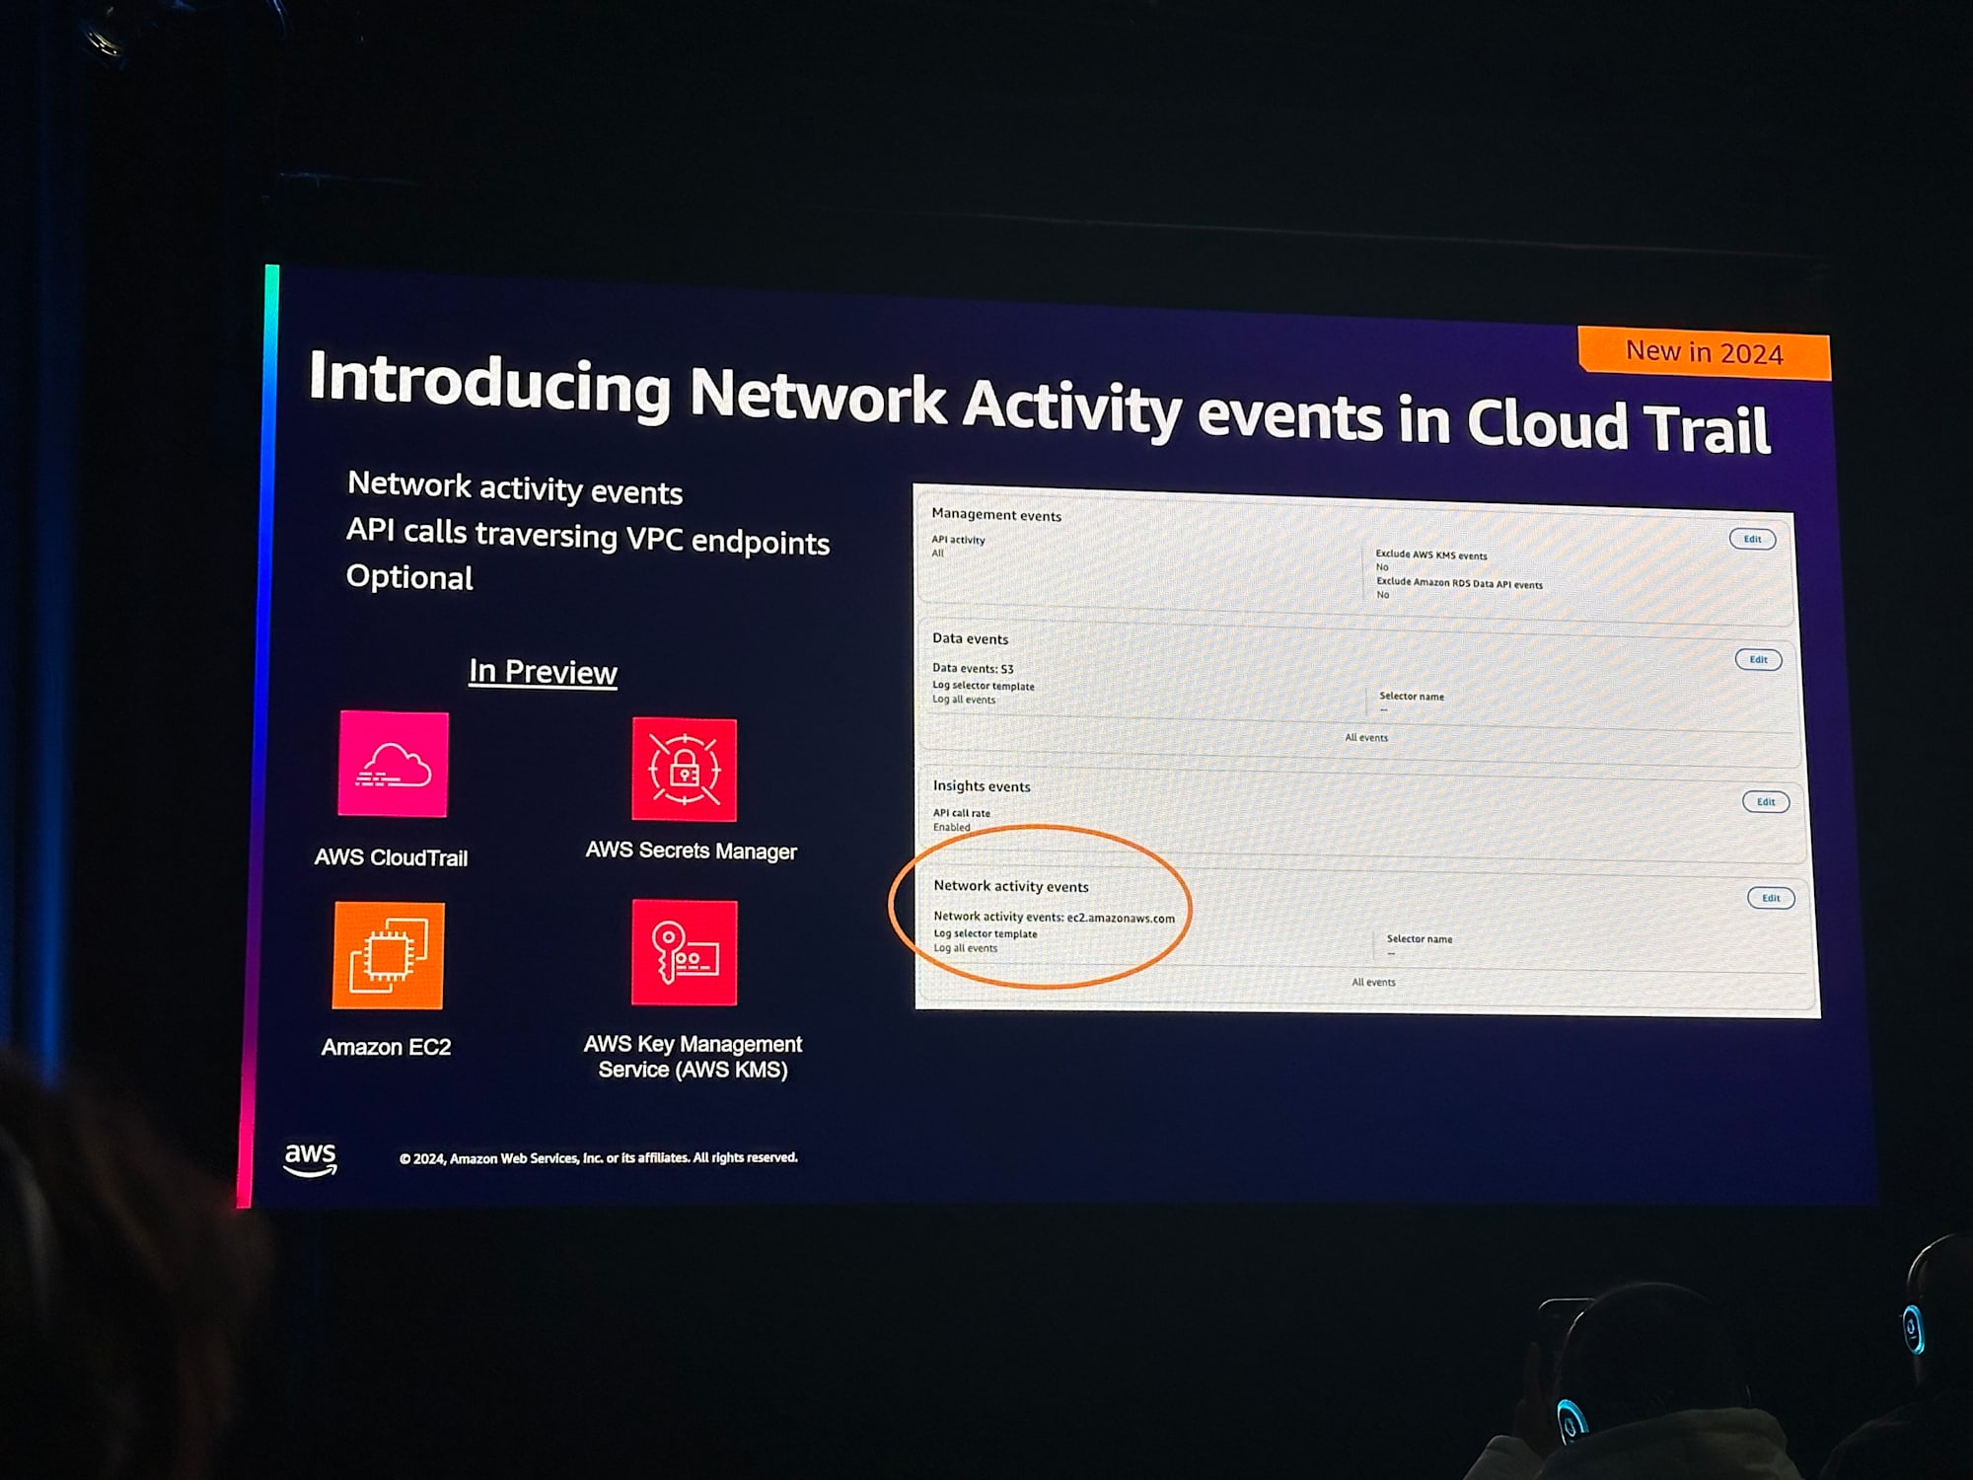Click the 'In Preview' underlined heading
The height and width of the screenshot is (1480, 1973).
click(543, 672)
